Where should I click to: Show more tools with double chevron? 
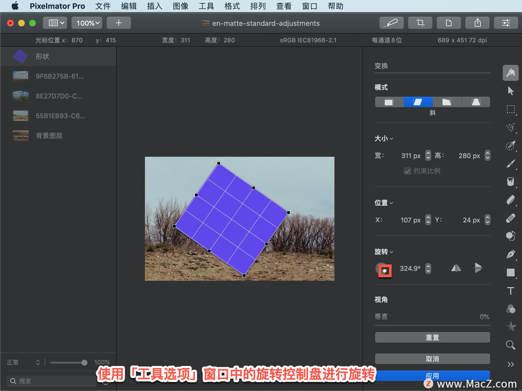510,364
